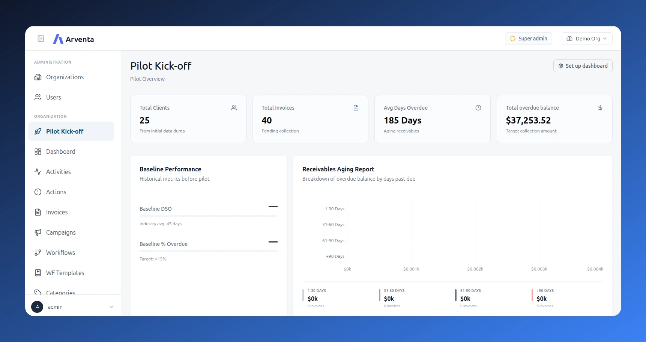Click the Total Clients card people icon
Screen dimensions: 646x342
234,108
